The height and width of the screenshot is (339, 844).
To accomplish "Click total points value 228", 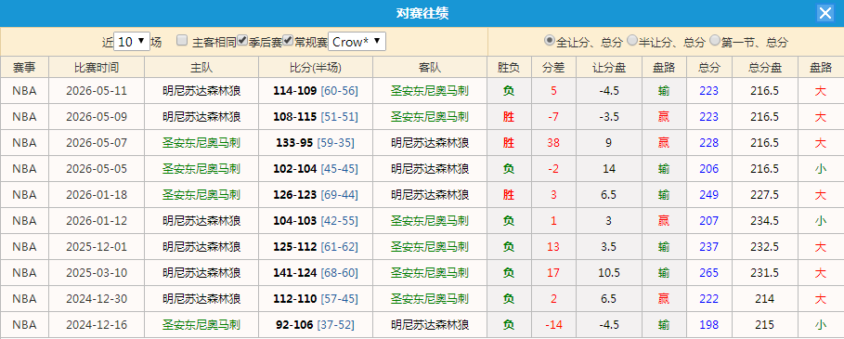I will tap(708, 143).
